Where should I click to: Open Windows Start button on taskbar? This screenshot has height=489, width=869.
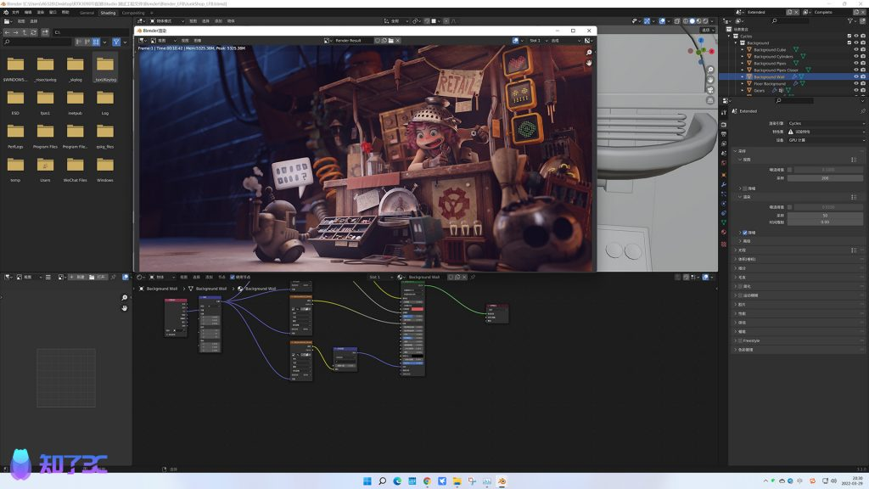(x=367, y=481)
